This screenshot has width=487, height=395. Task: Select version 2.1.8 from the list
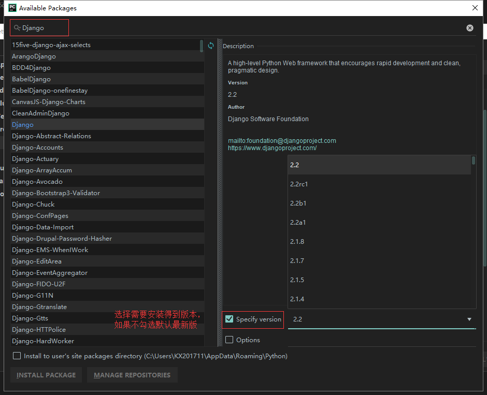(x=379, y=242)
